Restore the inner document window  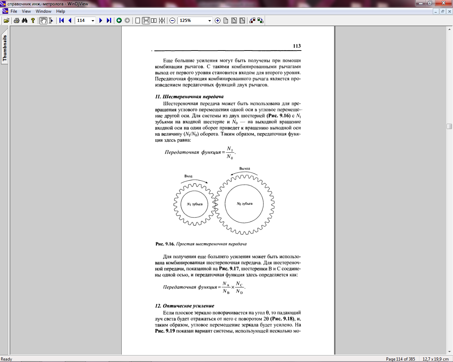point(442,11)
